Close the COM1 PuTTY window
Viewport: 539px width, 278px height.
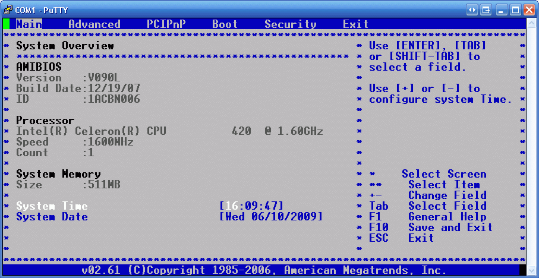coord(529,10)
